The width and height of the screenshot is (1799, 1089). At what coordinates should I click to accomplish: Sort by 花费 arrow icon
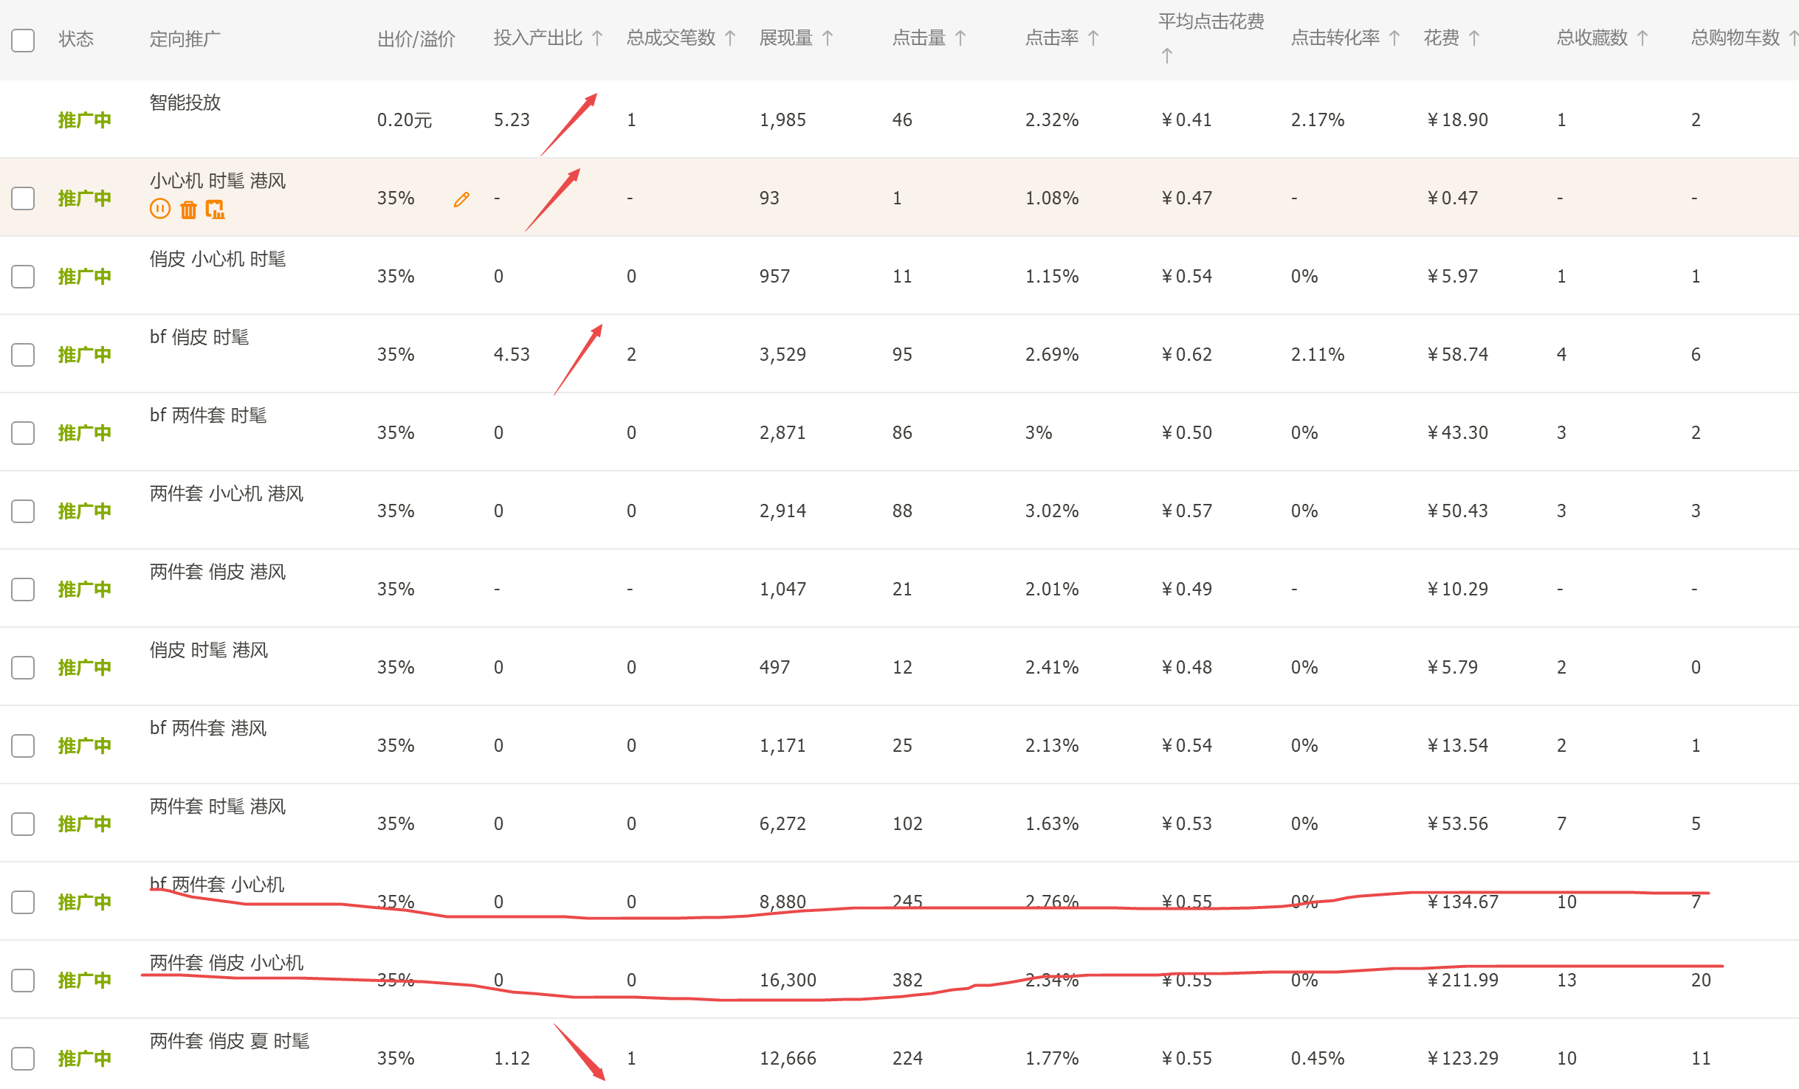coord(1474,38)
